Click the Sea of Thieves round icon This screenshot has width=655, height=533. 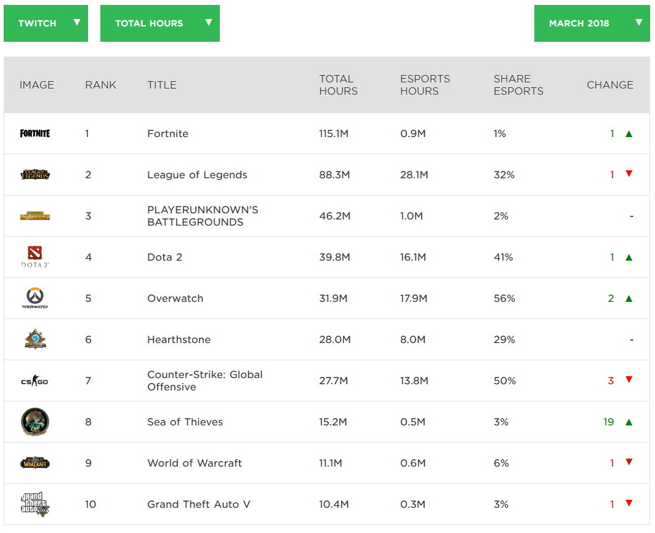pyautogui.click(x=35, y=422)
